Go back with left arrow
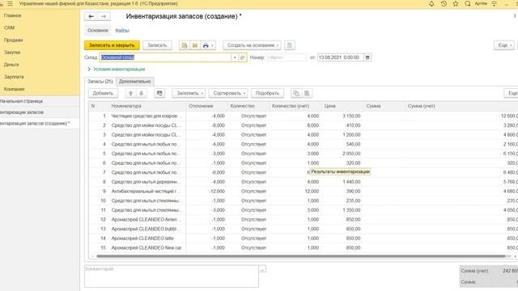 click(x=91, y=16)
